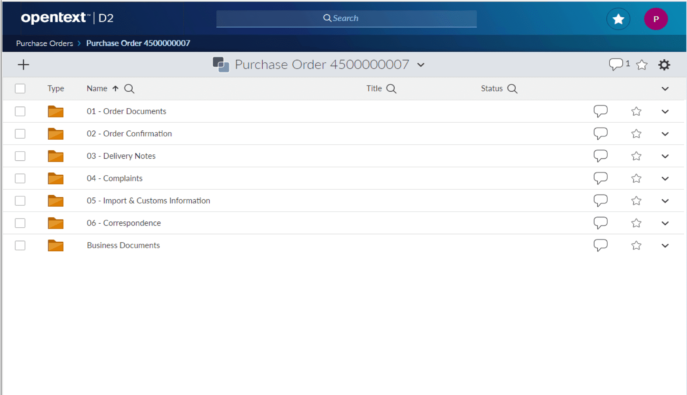Open the 04 - Complaints folder icon

click(x=55, y=178)
